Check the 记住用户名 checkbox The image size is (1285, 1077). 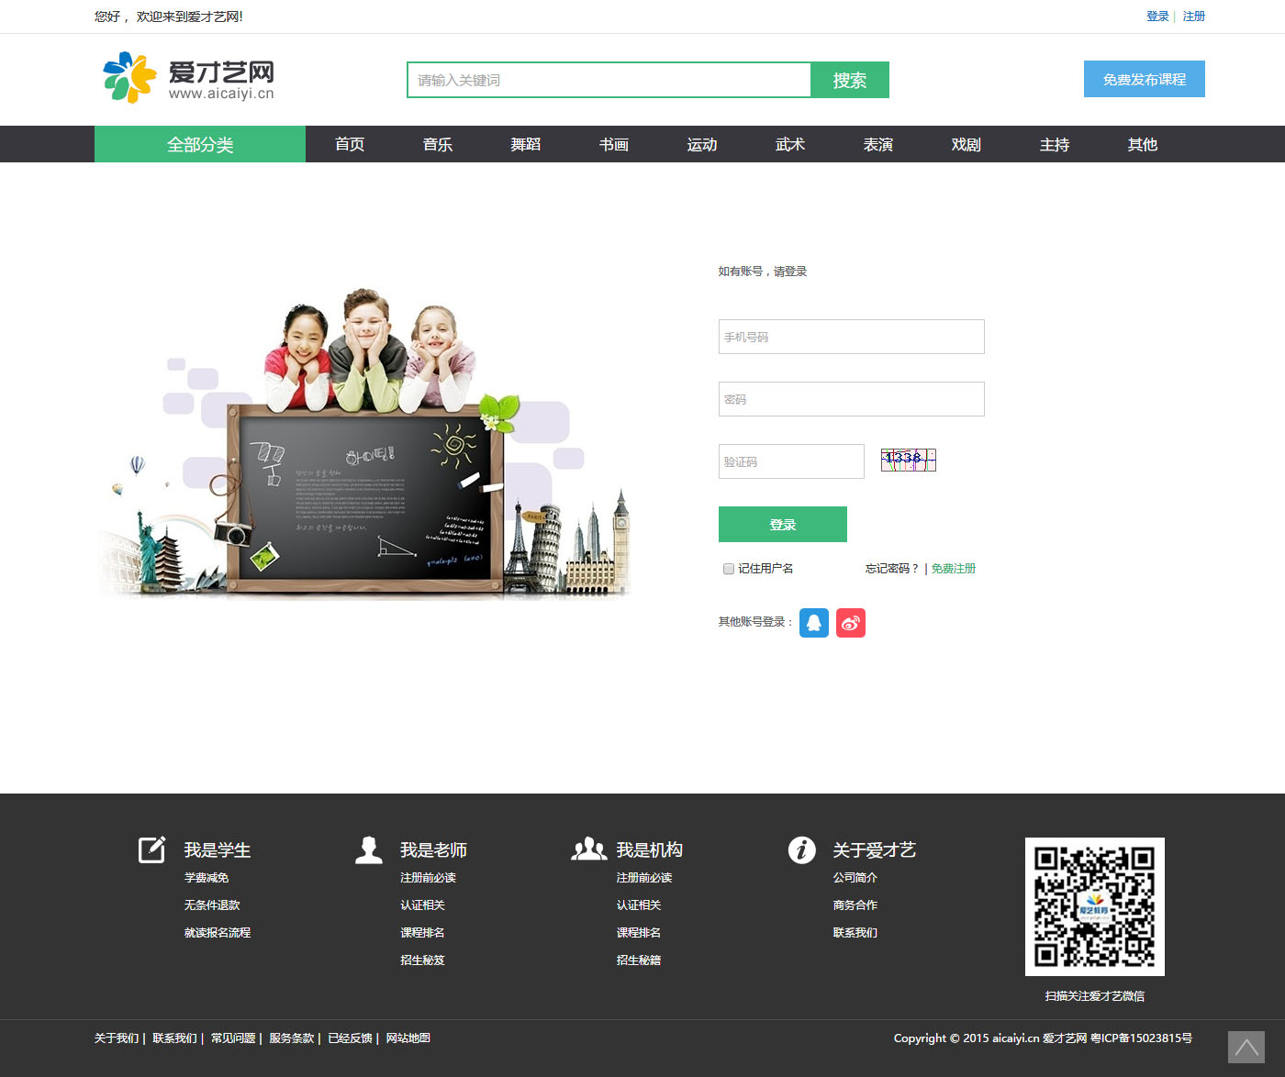tap(729, 569)
